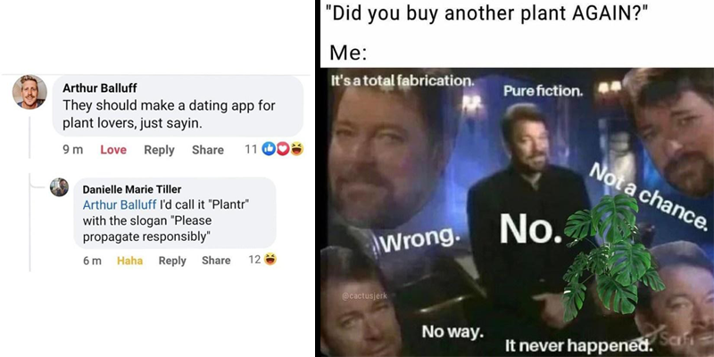Click the blue thumbs-up reaction icon
Viewport: 714px width, 357px height.
(x=270, y=149)
